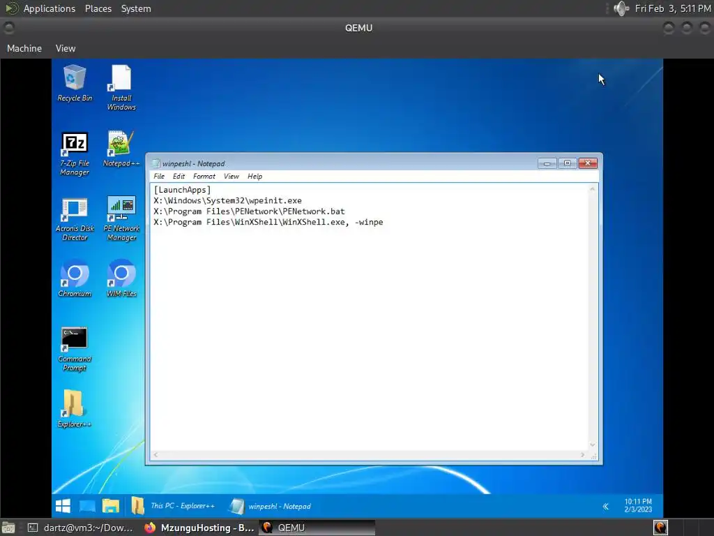Open 7-Zip File Manager icon
This screenshot has height=536, width=714.
[75, 153]
